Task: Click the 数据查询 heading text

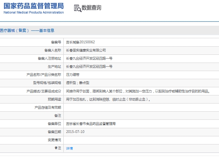Action: tap(91, 7)
